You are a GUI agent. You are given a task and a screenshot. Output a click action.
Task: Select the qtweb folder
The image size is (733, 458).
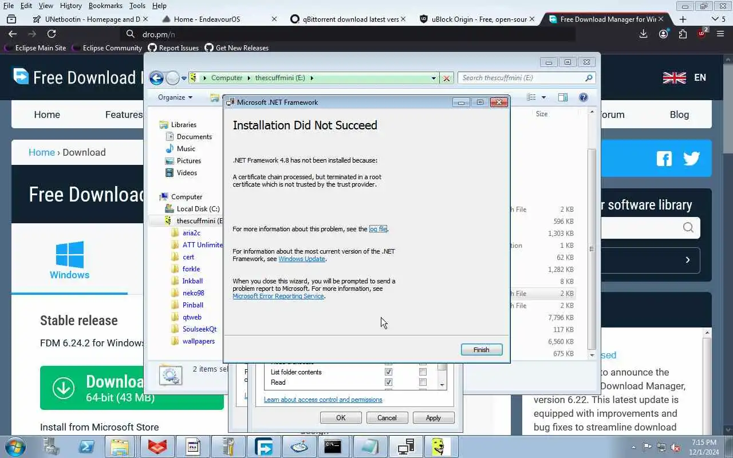(192, 317)
